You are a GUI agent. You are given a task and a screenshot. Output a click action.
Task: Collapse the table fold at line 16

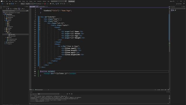point(40,25)
